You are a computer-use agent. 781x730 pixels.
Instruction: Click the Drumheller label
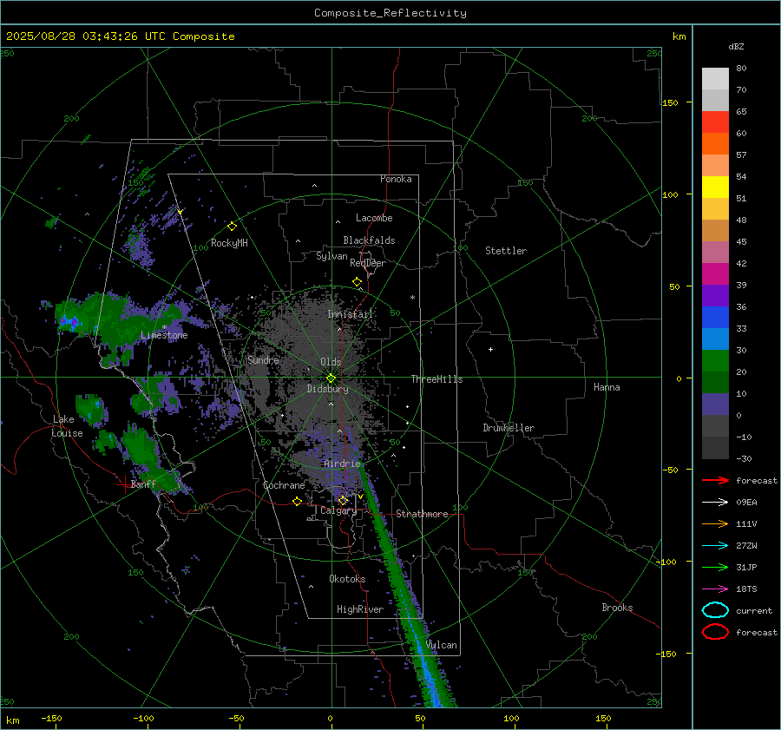pos(509,428)
